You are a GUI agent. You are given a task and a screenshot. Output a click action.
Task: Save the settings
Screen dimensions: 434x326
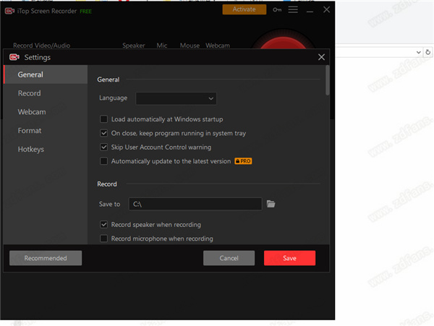pos(289,258)
